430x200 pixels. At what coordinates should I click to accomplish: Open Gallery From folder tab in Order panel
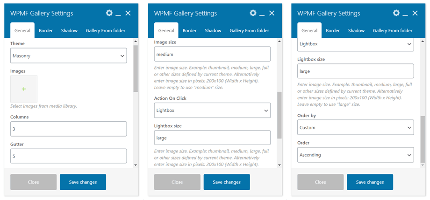pyautogui.click(x=392, y=31)
